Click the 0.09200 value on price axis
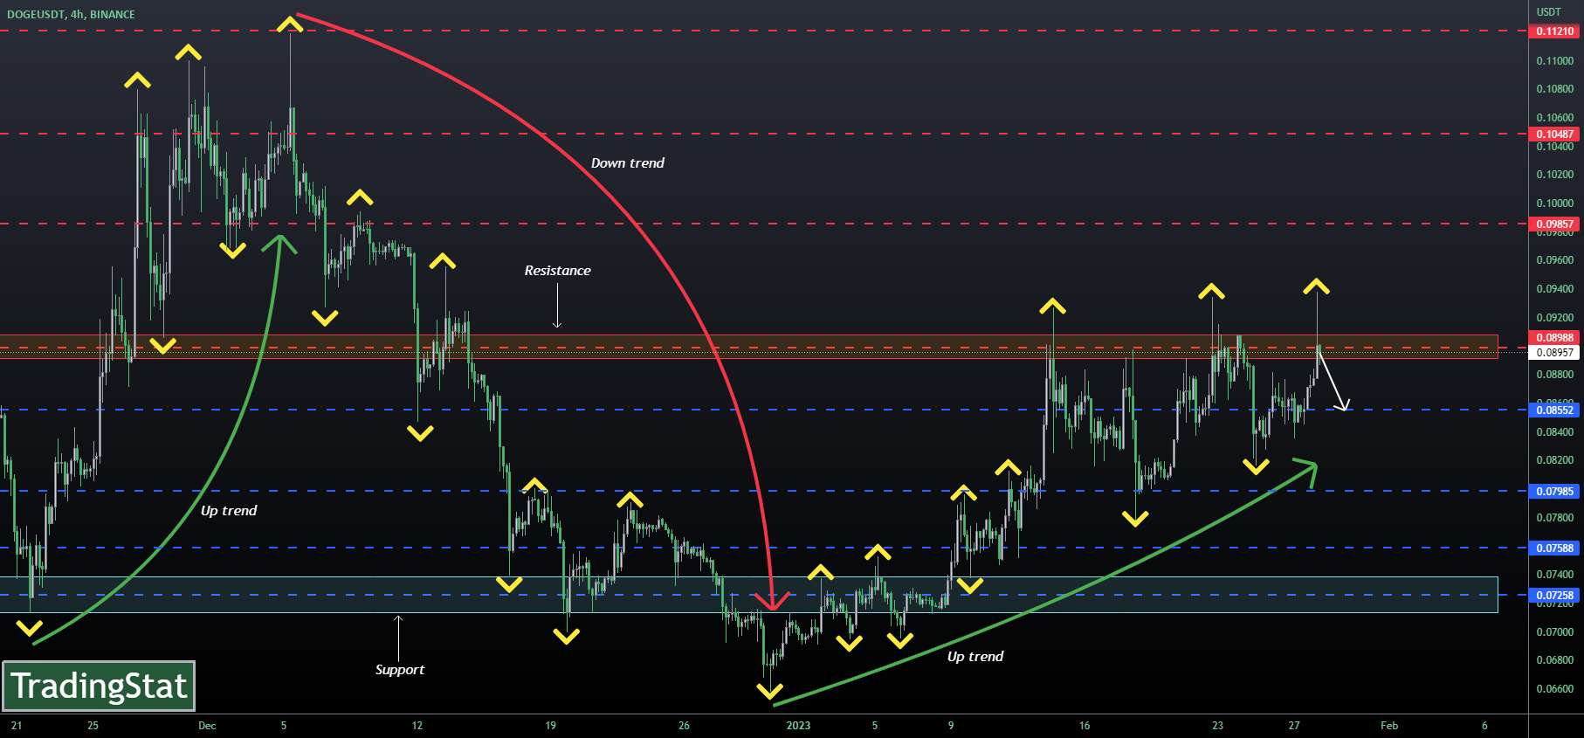1584x738 pixels. coord(1555,318)
